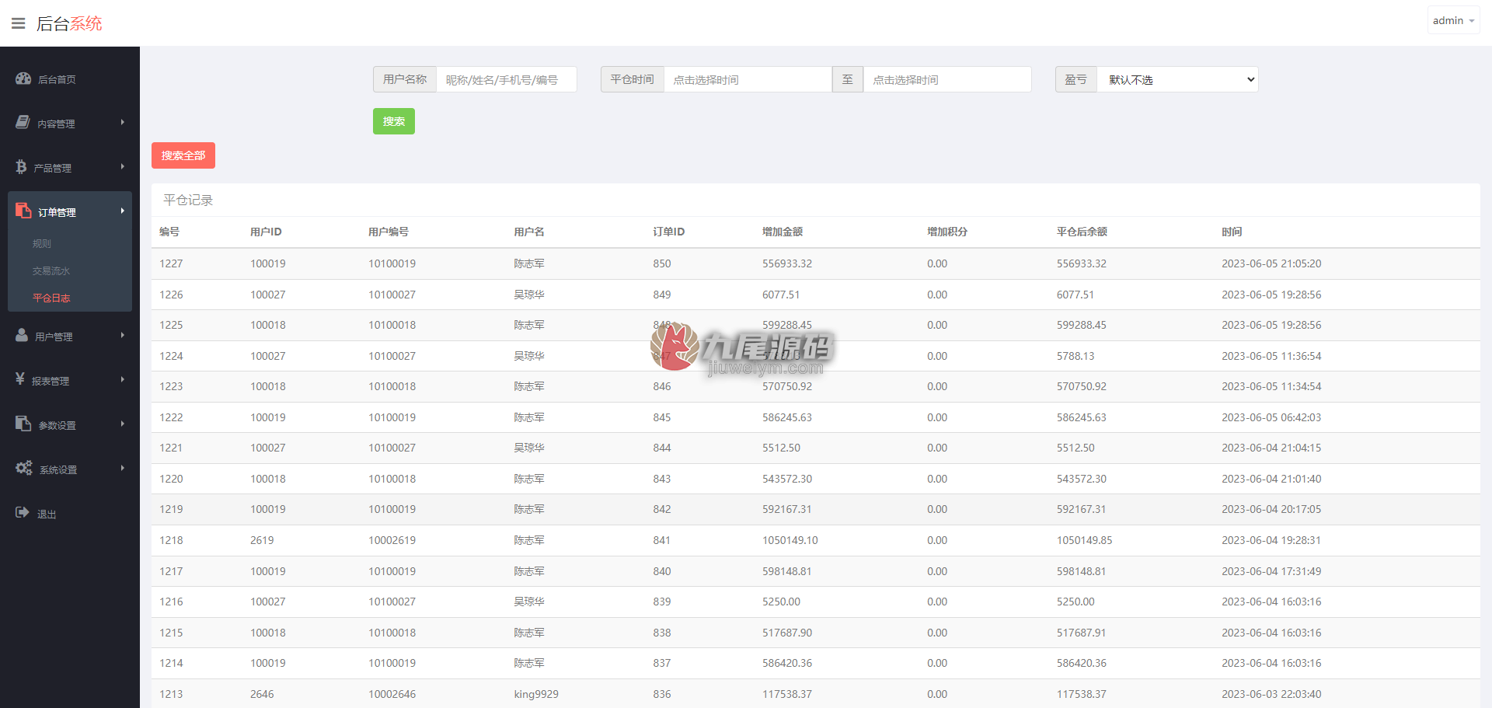Open 后台首页 dashboard icon
The image size is (1492, 708).
pyautogui.click(x=23, y=78)
